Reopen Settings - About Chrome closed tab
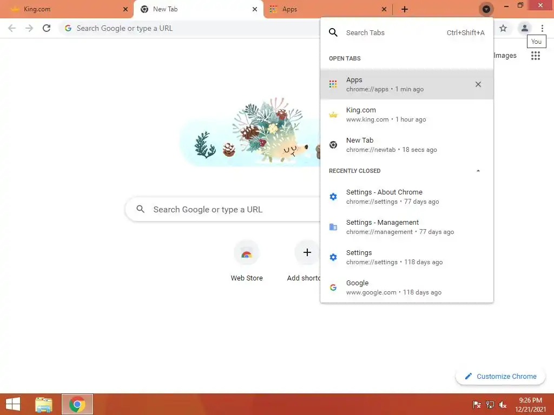The width and height of the screenshot is (554, 415). pyautogui.click(x=407, y=197)
